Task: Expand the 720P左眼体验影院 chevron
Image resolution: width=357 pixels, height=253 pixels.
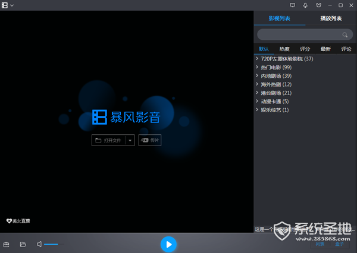Action: (x=257, y=59)
